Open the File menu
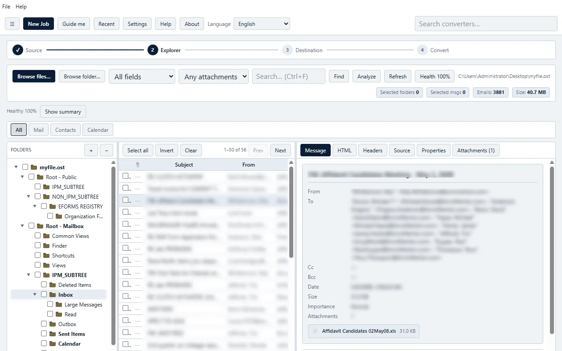Screen dimensions: 562x351 pyautogui.click(x=6, y=7)
